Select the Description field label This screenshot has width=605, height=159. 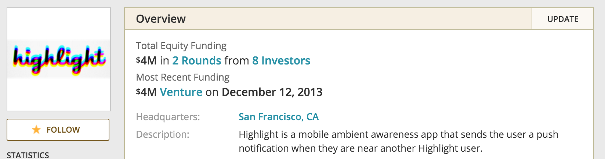coord(163,134)
